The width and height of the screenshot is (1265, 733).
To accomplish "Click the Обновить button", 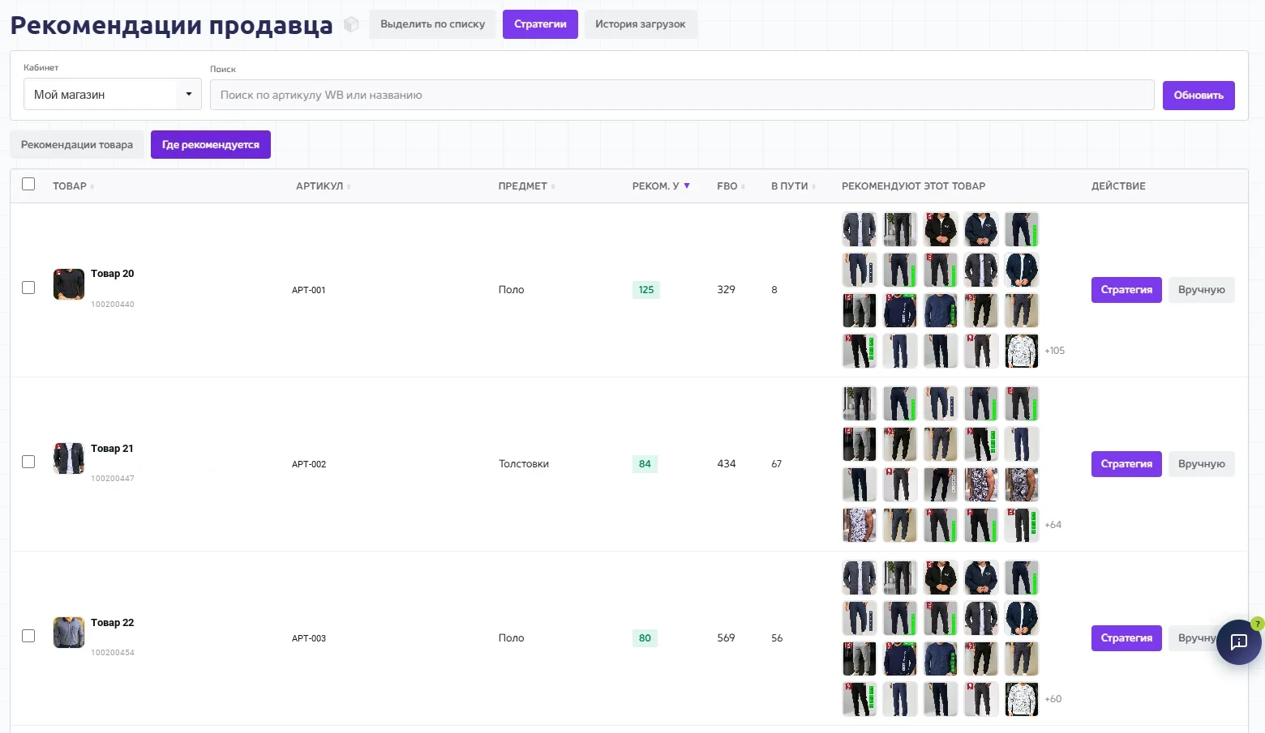I will click(x=1199, y=96).
